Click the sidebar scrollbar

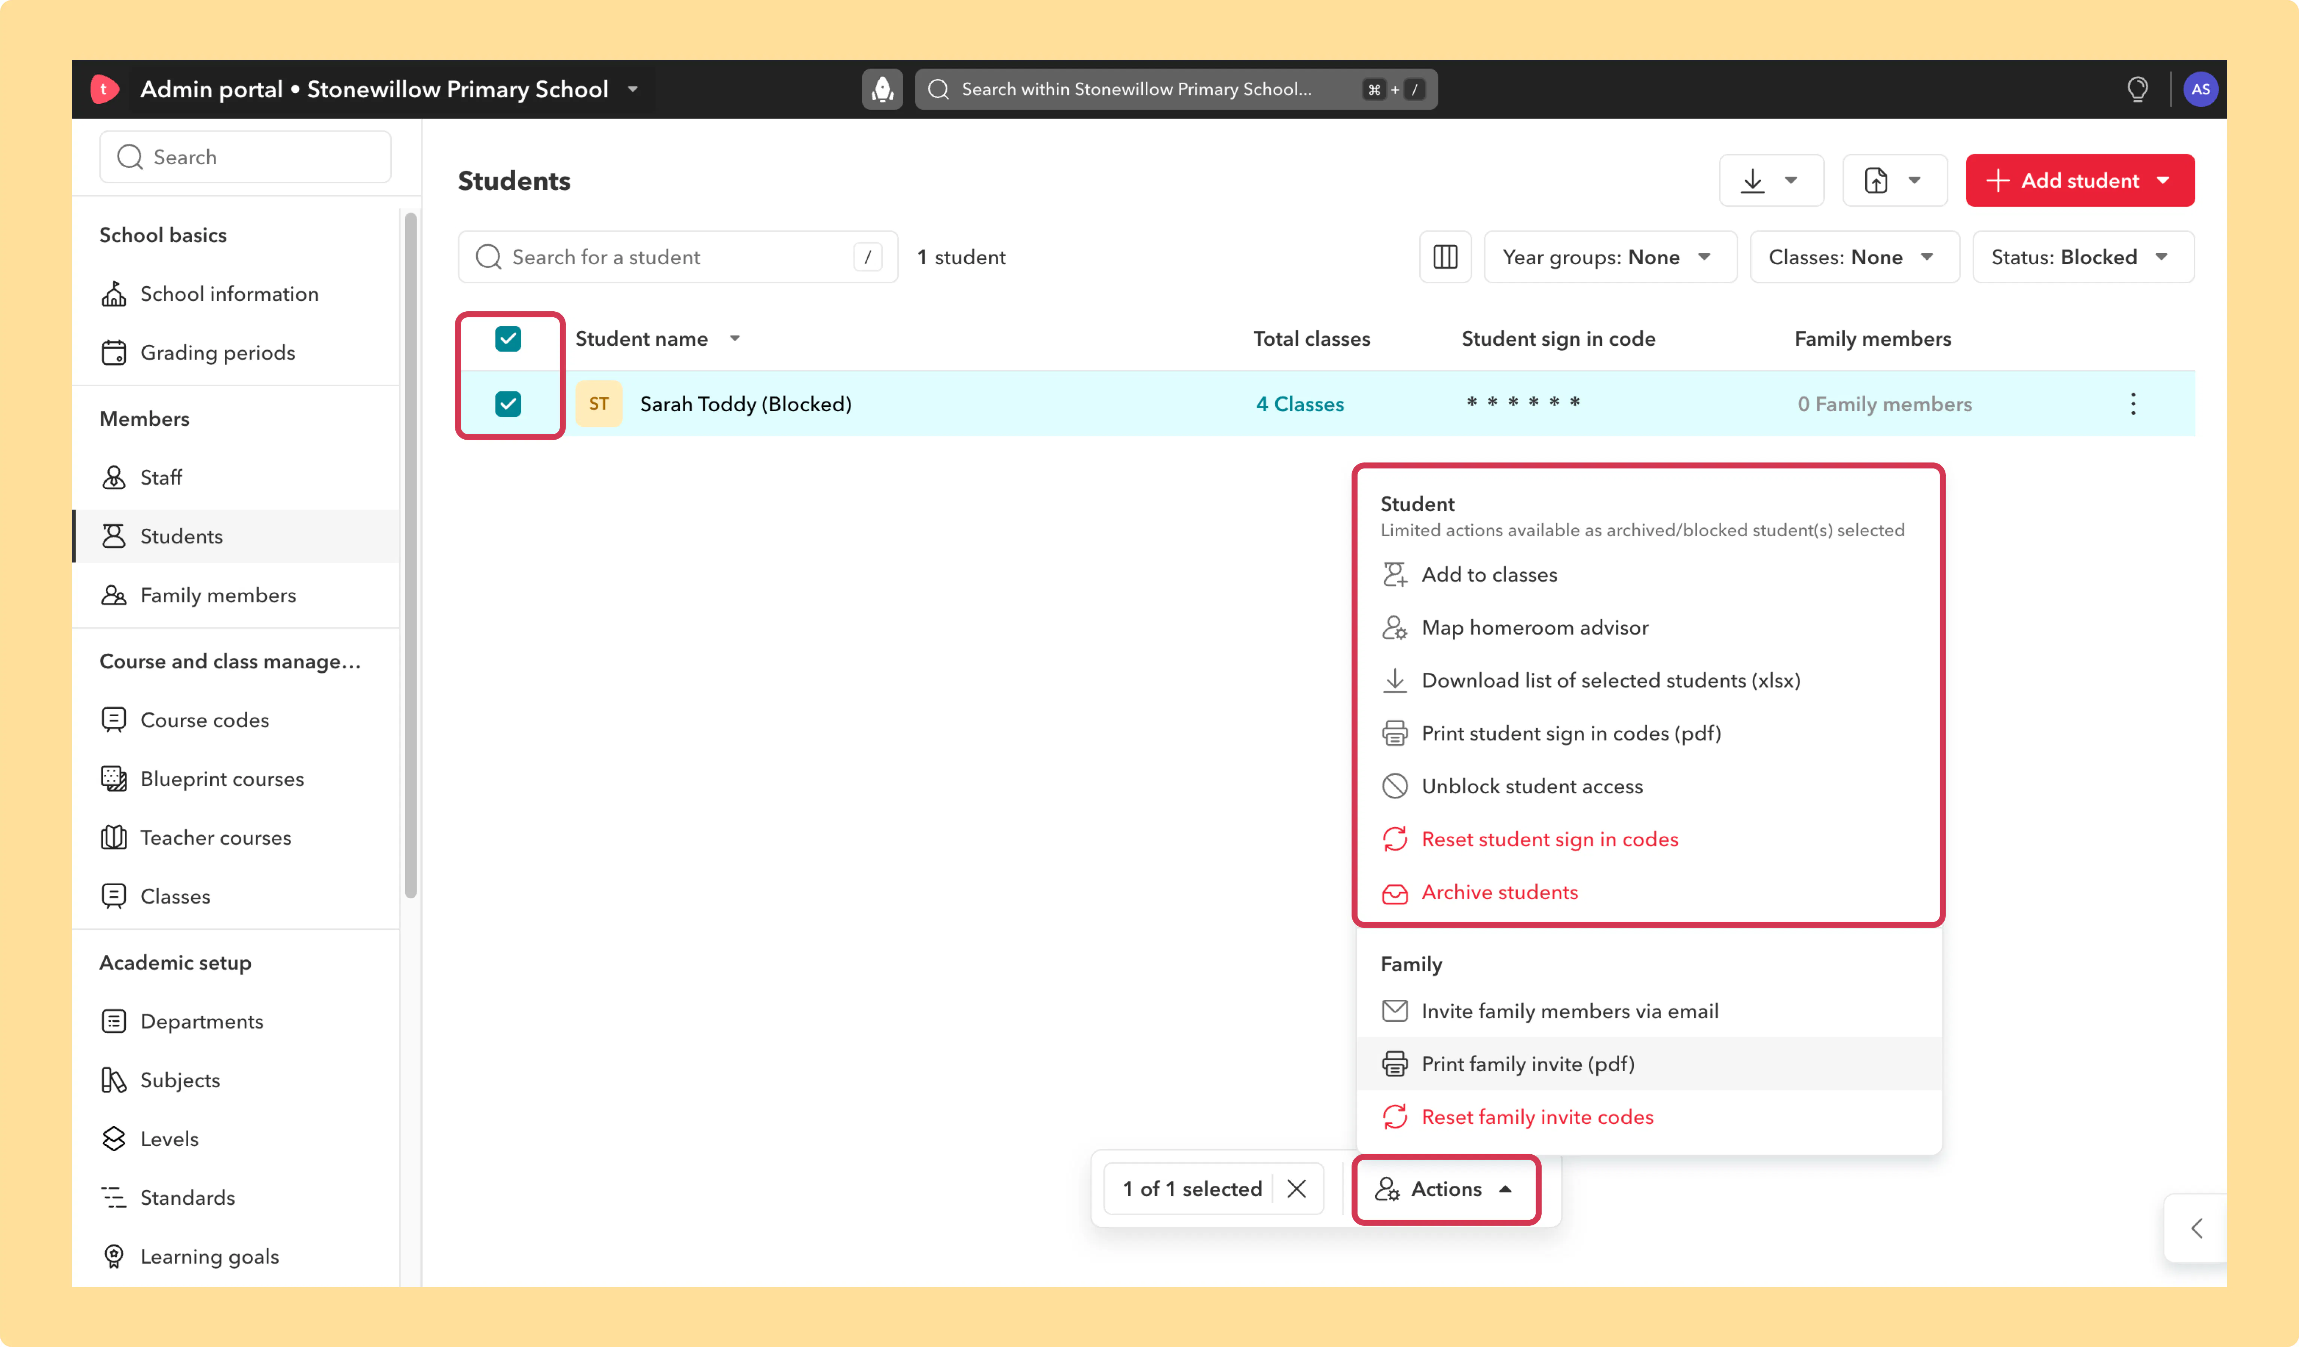point(410,555)
